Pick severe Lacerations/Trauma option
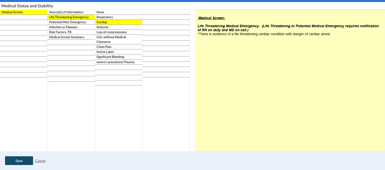Image resolution: width=385 pixels, height=170 pixels. [x=119, y=62]
